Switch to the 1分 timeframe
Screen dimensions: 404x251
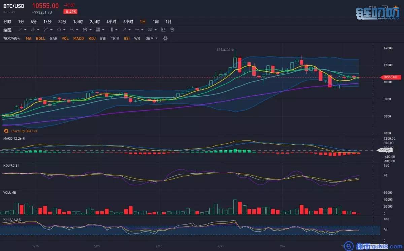click(x=21, y=22)
